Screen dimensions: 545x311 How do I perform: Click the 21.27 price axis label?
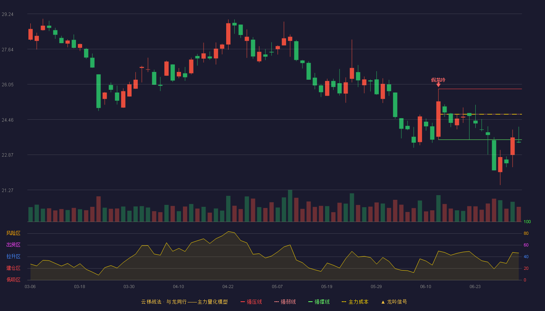[x=7, y=190]
